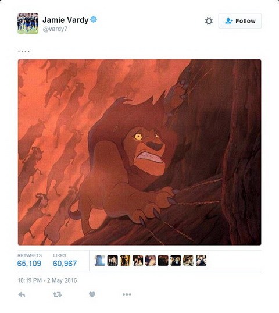Click the second liker avatar thumbnail
The image size is (279, 313).
point(113,261)
